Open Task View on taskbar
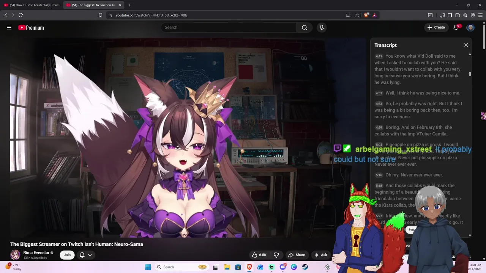486x273 pixels. pos(215,267)
